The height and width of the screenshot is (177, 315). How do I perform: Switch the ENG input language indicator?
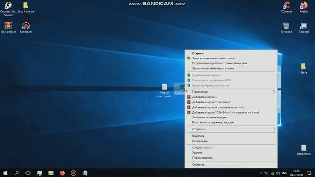pos(284,173)
